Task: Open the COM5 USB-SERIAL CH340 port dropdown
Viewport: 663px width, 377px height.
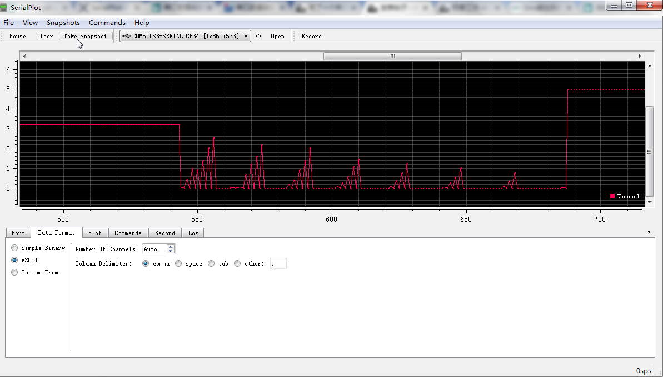Action: coord(246,35)
